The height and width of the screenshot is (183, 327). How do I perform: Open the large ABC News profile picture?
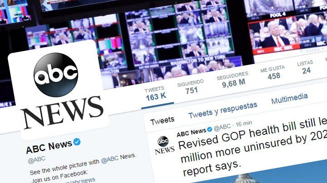[x=58, y=90]
